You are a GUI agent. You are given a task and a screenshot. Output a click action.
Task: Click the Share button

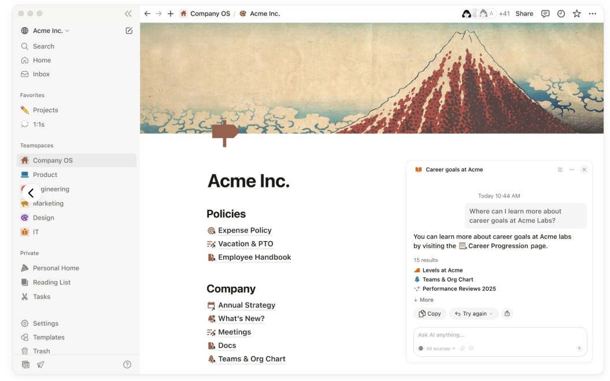tap(524, 14)
